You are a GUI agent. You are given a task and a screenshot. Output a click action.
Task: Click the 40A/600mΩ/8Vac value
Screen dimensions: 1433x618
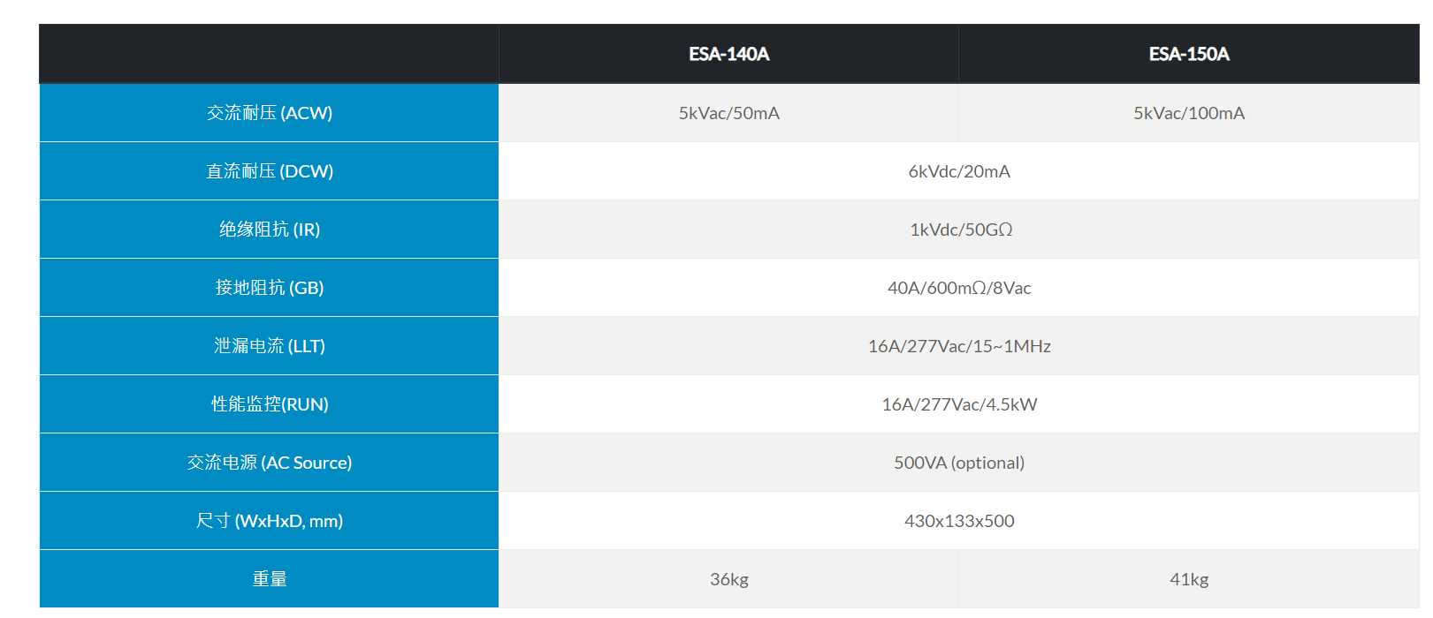coord(959,288)
